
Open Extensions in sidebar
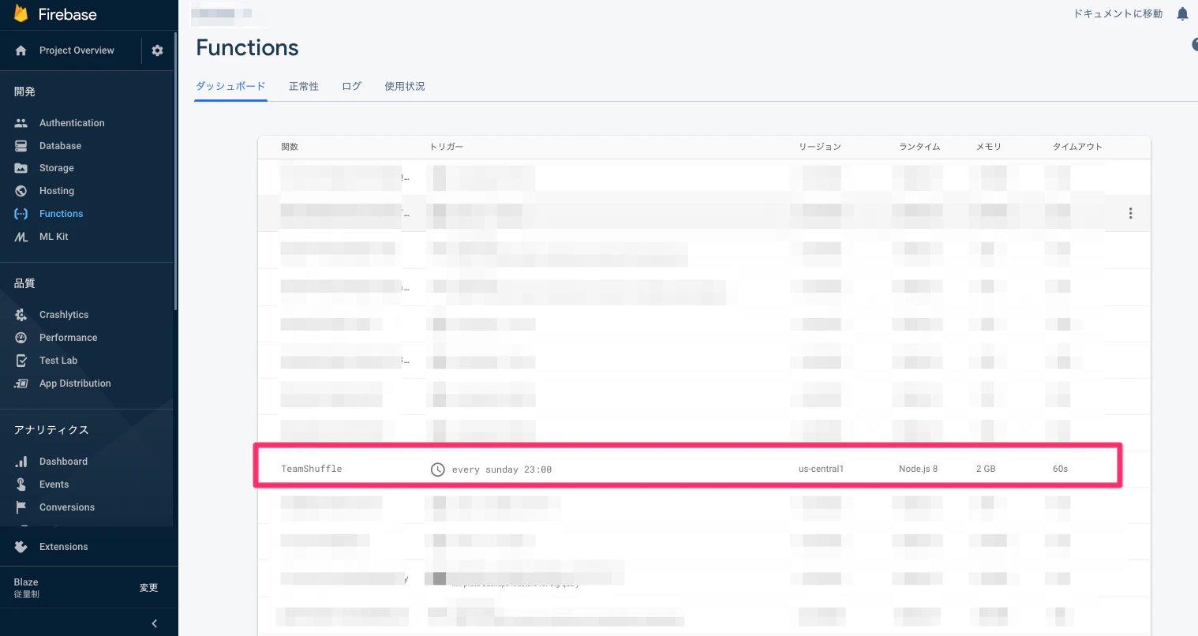point(64,547)
